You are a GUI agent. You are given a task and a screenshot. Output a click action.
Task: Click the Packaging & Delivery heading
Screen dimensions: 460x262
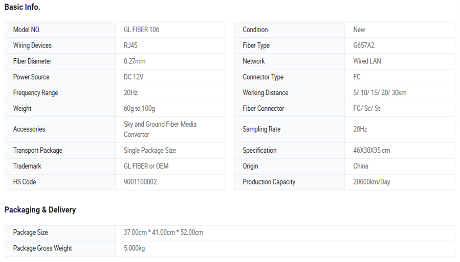point(40,210)
